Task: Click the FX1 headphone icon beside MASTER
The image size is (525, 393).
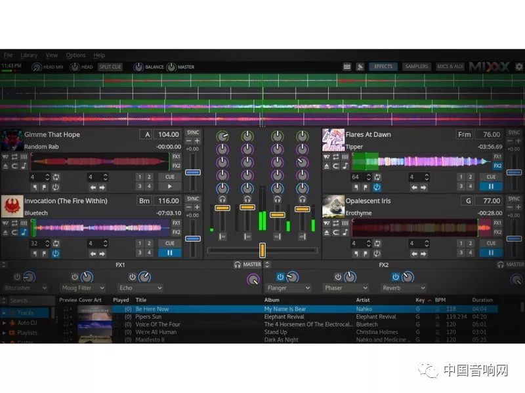Action: coord(238,265)
